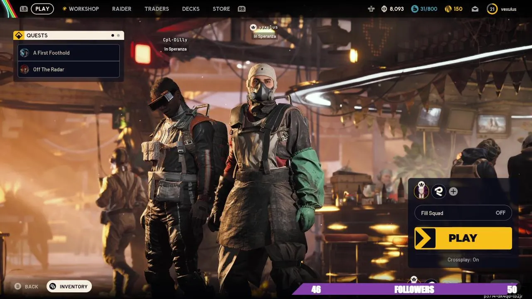Click the A First Foothold quest icon
This screenshot has height=299, width=532.
coord(25,53)
